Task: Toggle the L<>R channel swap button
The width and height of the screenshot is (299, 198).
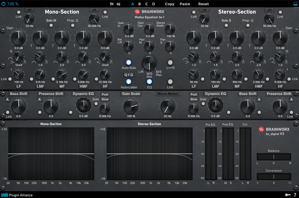Action: click(x=170, y=62)
